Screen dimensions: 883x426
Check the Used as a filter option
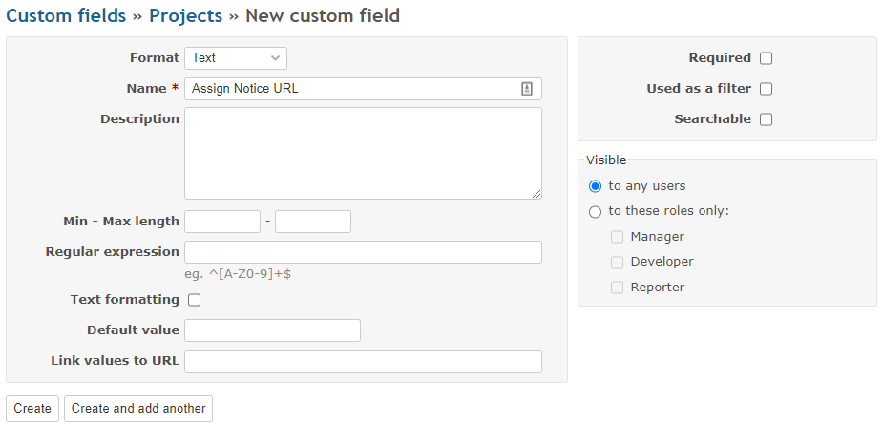coord(766,89)
